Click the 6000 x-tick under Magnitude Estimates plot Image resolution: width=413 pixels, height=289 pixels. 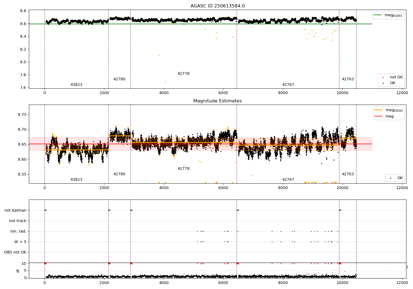point(223,188)
